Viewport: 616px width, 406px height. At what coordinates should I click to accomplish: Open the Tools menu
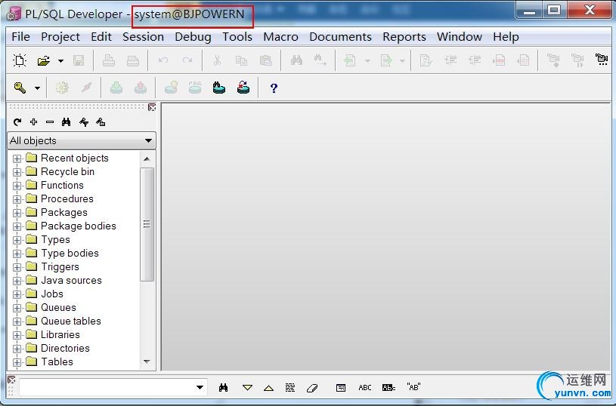[237, 36]
